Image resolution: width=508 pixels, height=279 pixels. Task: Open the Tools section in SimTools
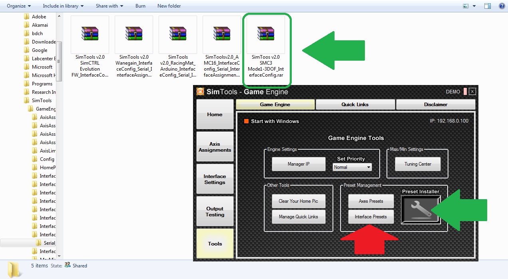[x=215, y=243]
